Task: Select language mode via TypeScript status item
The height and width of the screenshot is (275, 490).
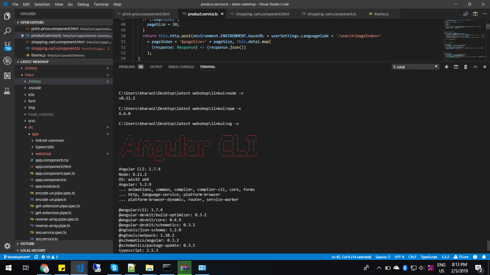Action: pos(429,257)
